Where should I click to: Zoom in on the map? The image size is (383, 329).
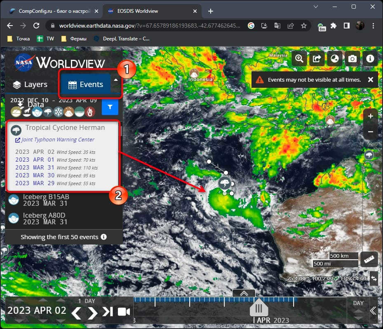371,116
